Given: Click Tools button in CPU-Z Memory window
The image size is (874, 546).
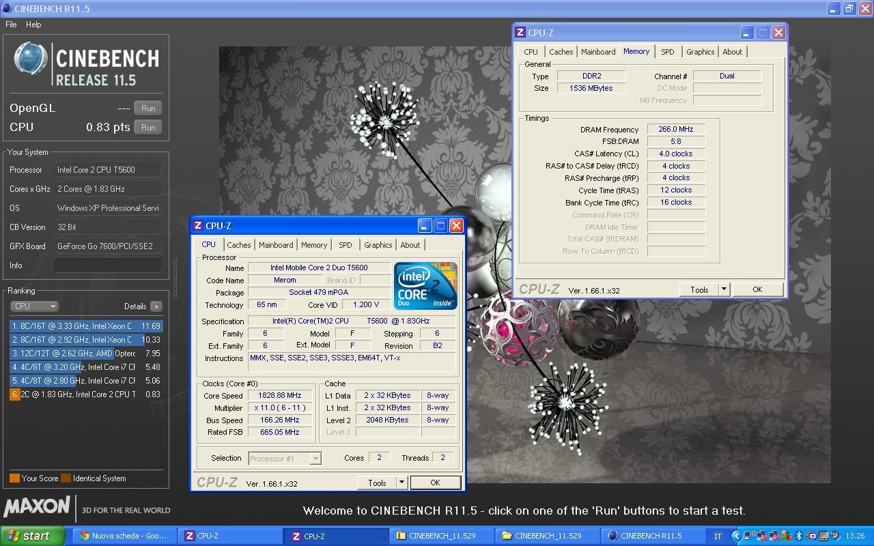Looking at the screenshot, I should tap(699, 289).
